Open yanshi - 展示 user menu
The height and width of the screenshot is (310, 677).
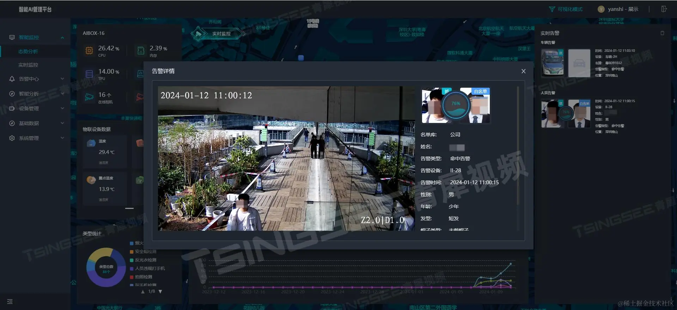[618, 9]
